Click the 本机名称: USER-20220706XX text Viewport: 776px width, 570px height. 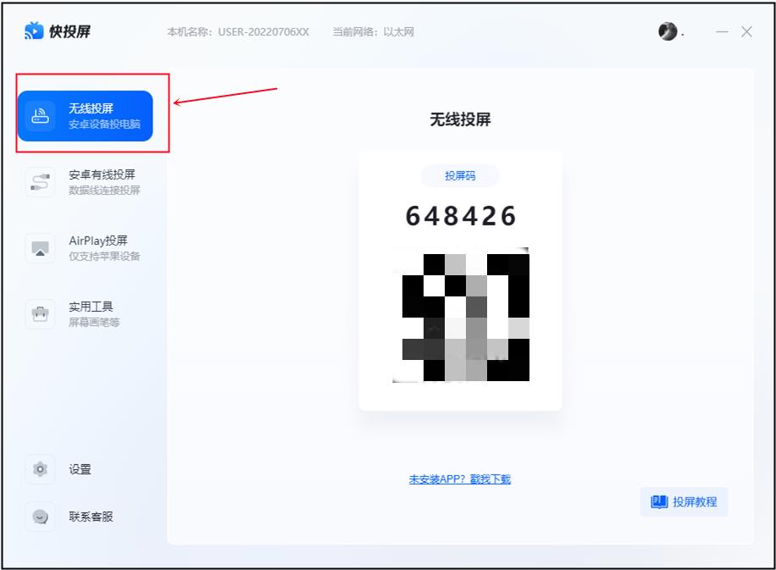(x=238, y=31)
